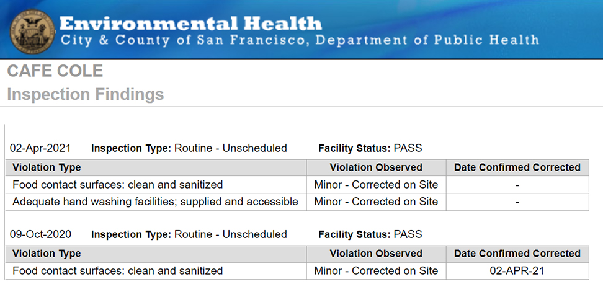Click Inspection Type text for the 02-Apr-2021 inspection

tap(189, 148)
